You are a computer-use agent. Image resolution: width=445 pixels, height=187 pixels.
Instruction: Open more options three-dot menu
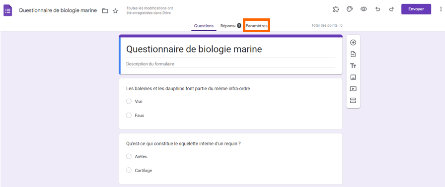point(440,9)
